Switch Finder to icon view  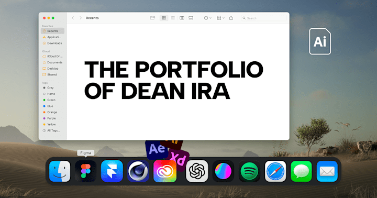(164, 18)
